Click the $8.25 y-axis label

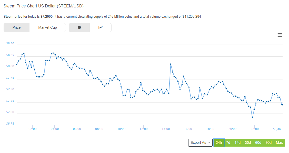coord(10,55)
